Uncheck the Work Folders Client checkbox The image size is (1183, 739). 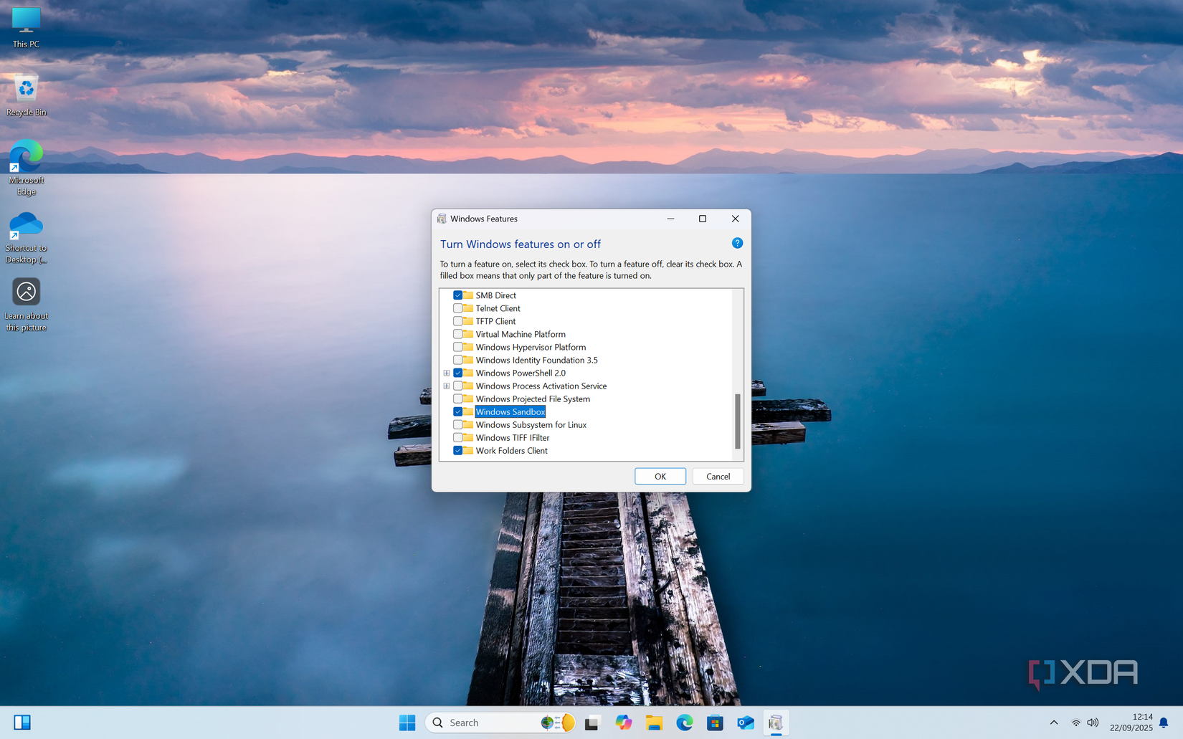tap(457, 450)
